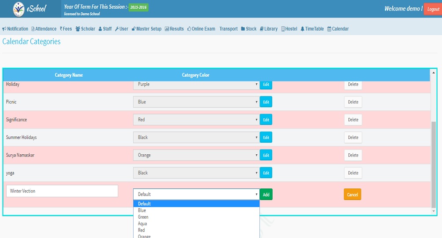Delete the Picnic category
This screenshot has width=442, height=238.
pos(353,102)
